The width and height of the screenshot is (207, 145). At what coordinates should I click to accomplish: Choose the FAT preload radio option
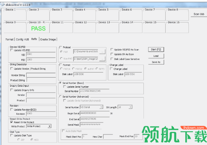(61, 52)
